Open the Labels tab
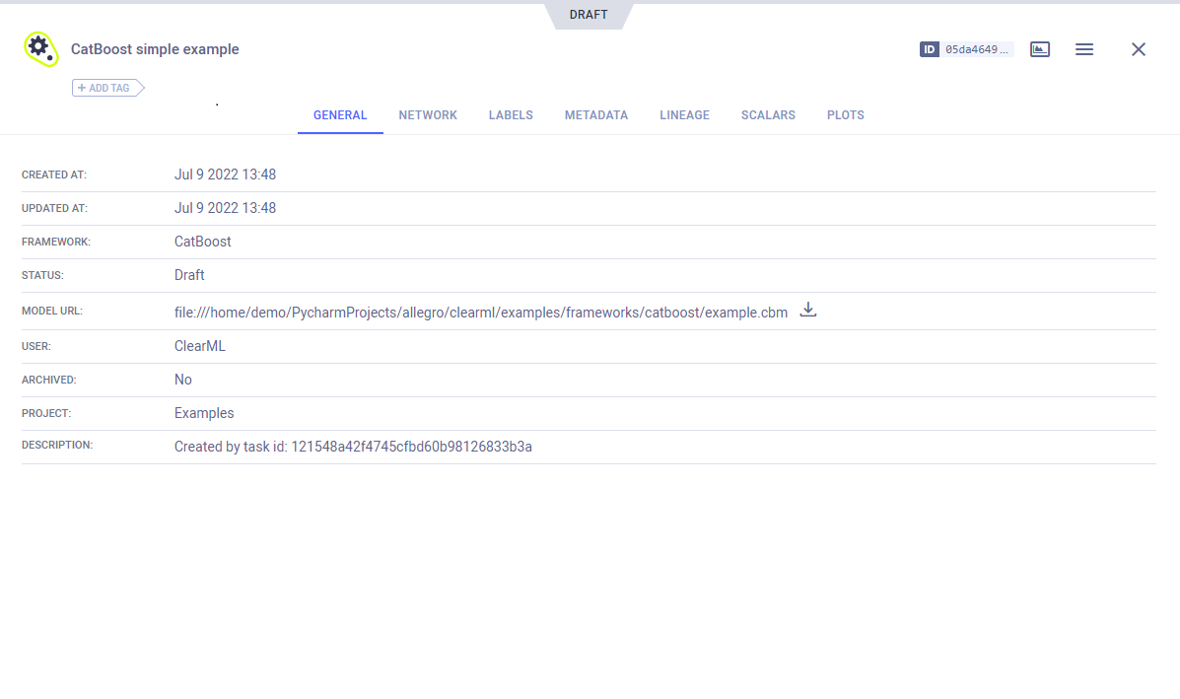The width and height of the screenshot is (1180, 699). (511, 115)
